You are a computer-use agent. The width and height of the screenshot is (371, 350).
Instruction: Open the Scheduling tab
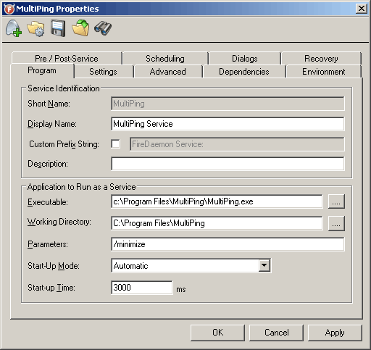[165, 59]
